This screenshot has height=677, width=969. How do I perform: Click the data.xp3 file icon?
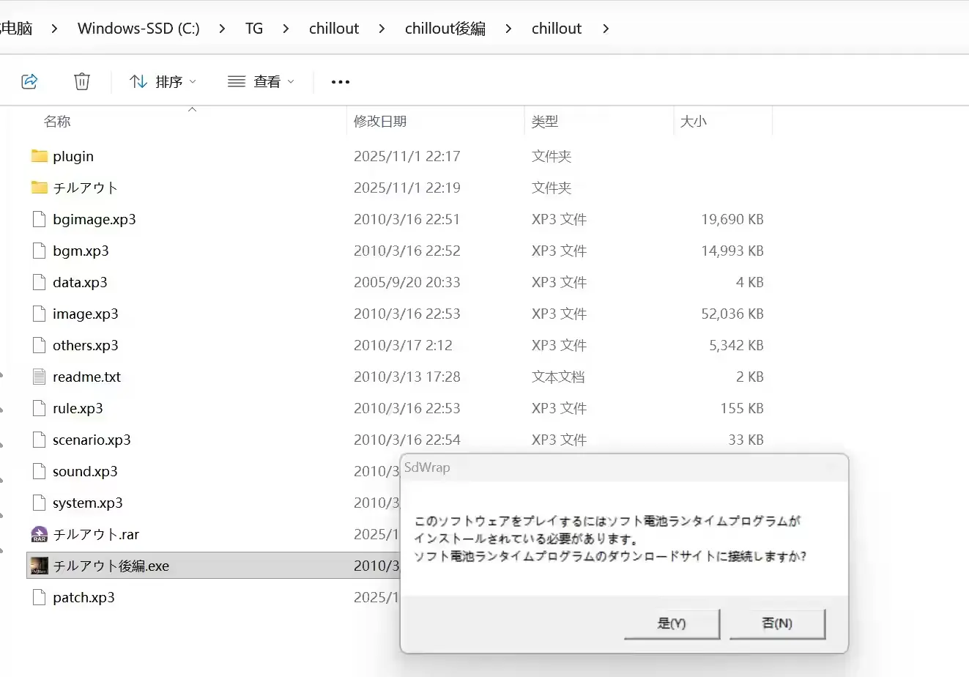pyautogui.click(x=40, y=282)
